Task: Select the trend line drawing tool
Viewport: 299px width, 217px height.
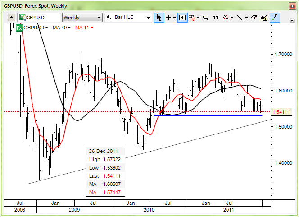Action: pos(240,18)
